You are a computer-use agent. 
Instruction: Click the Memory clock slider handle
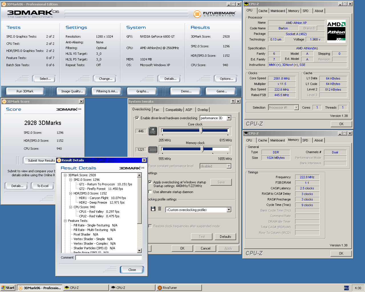(202, 149)
